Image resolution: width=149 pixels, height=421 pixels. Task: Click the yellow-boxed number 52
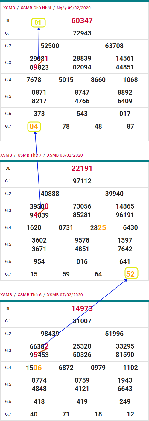[131, 273]
